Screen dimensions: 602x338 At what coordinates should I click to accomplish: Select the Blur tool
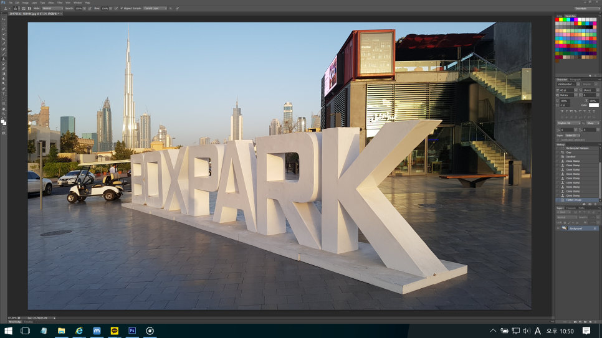tap(4, 78)
